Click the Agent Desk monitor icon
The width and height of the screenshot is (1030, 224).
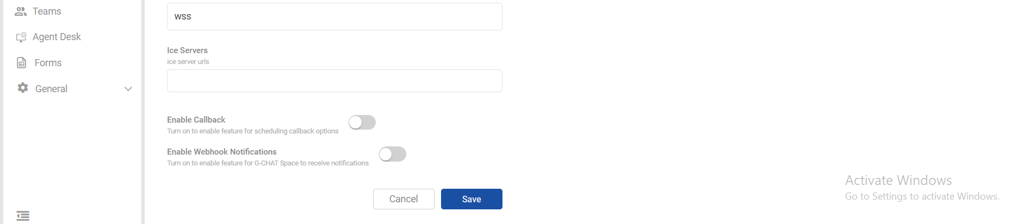[21, 37]
